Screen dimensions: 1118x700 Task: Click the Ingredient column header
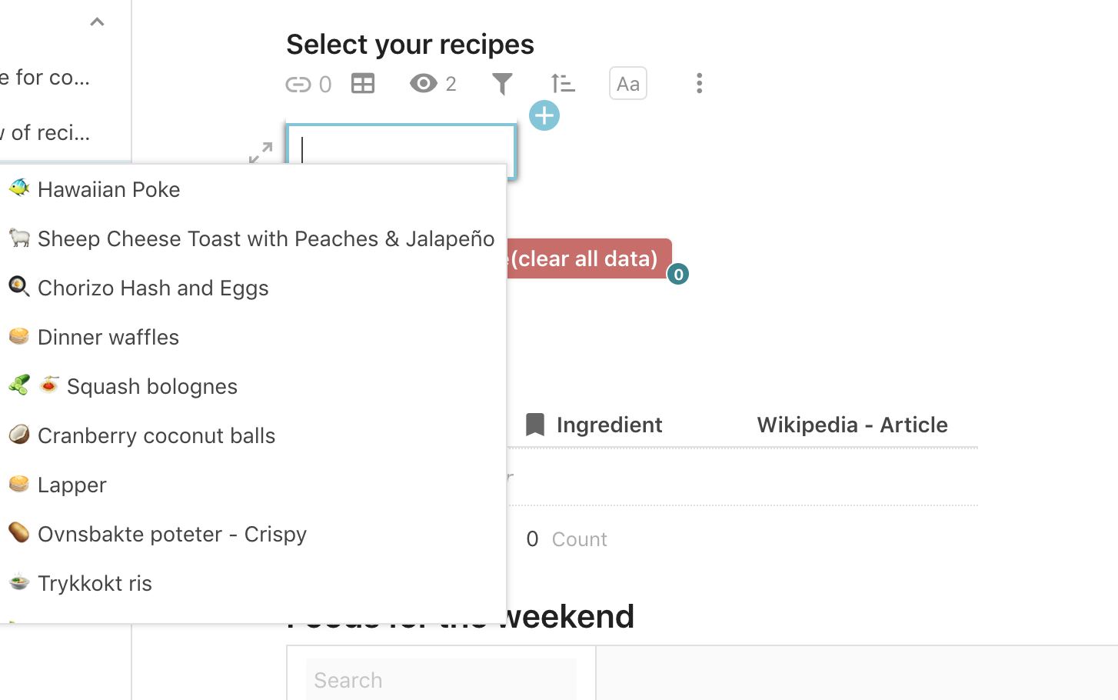[x=609, y=425]
